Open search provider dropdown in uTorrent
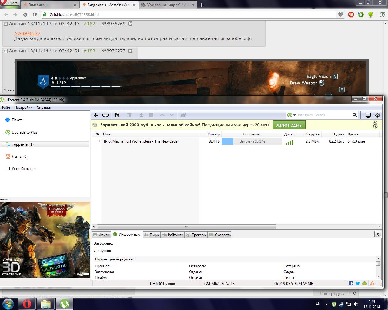Screen dimensions: 388x310 [291, 115]
